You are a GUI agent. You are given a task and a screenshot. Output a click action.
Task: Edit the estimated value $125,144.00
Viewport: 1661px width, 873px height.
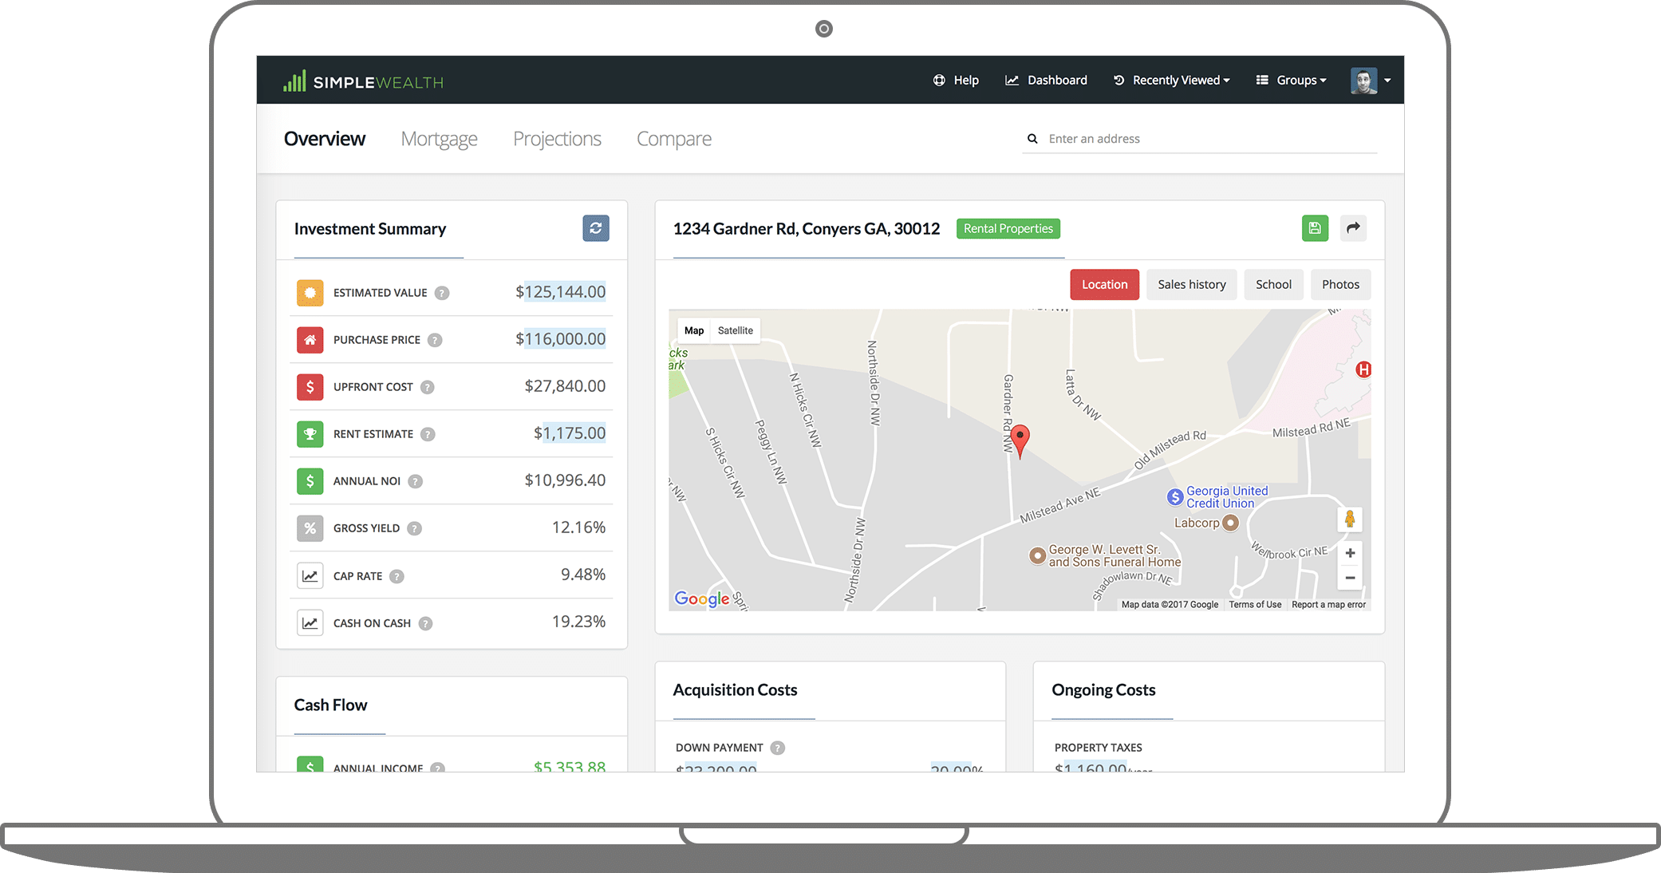(x=565, y=292)
